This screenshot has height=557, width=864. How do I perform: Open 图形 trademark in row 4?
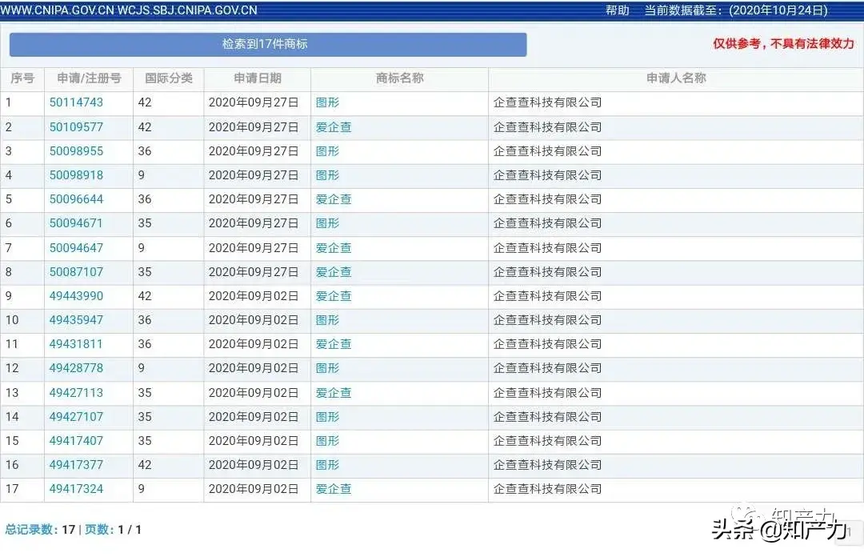pyautogui.click(x=327, y=175)
